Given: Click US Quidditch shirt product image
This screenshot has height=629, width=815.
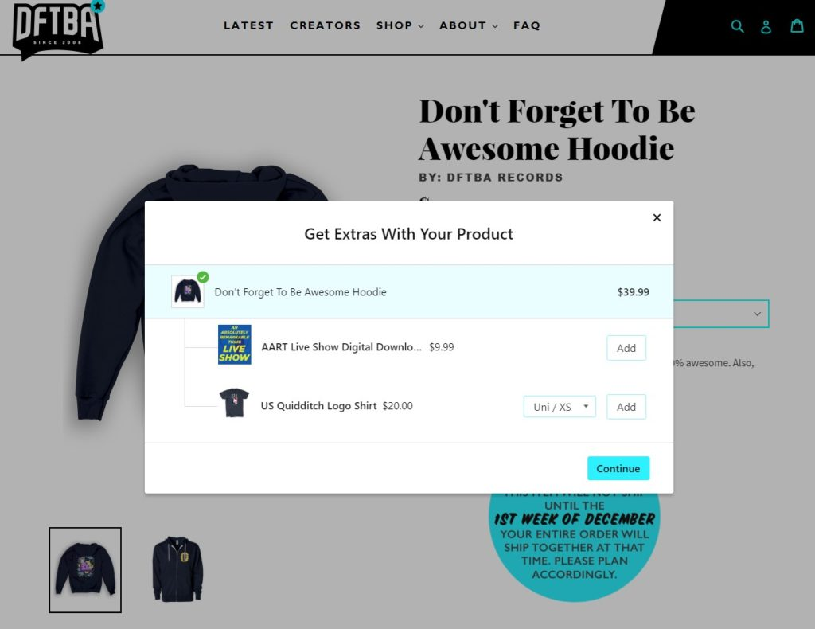Looking at the screenshot, I should 234,403.
